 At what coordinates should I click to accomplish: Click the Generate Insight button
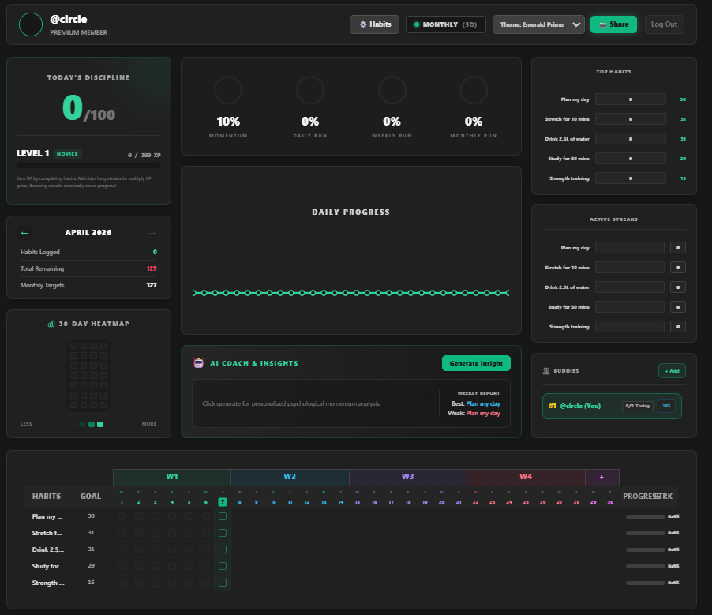point(476,363)
